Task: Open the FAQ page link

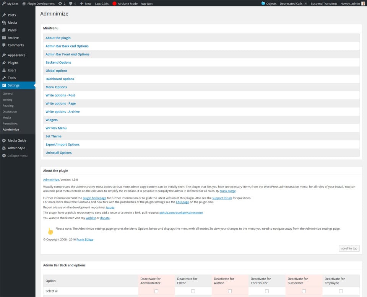Action: click(x=182, y=202)
